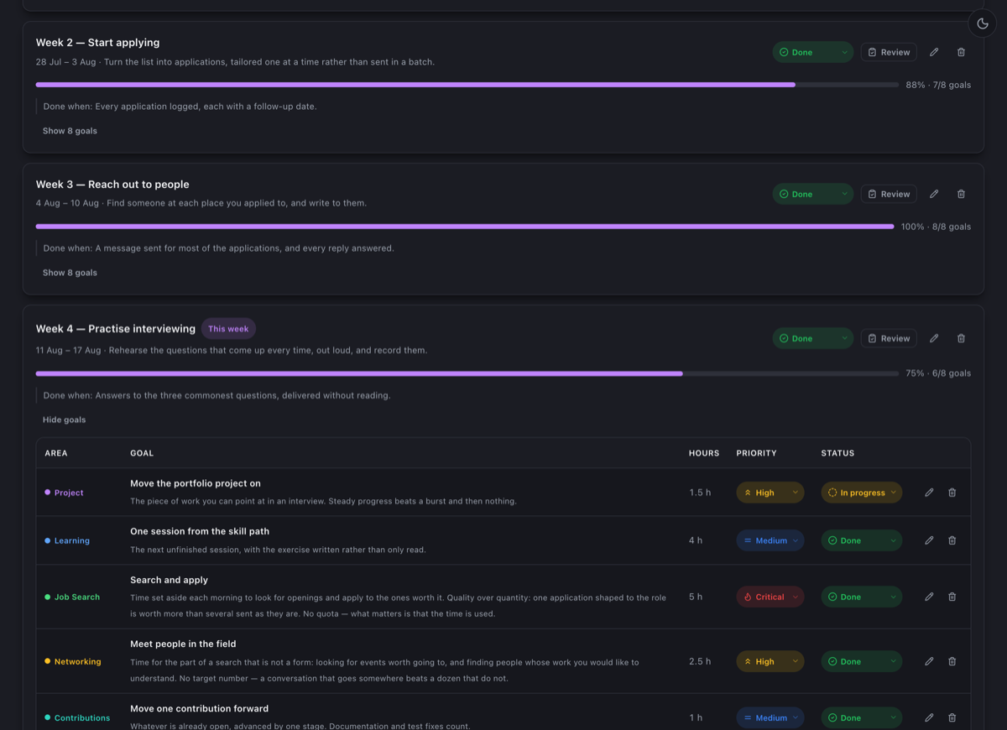This screenshot has height=730, width=1007.
Task: Click the STATUS column header
Action: [x=837, y=453]
